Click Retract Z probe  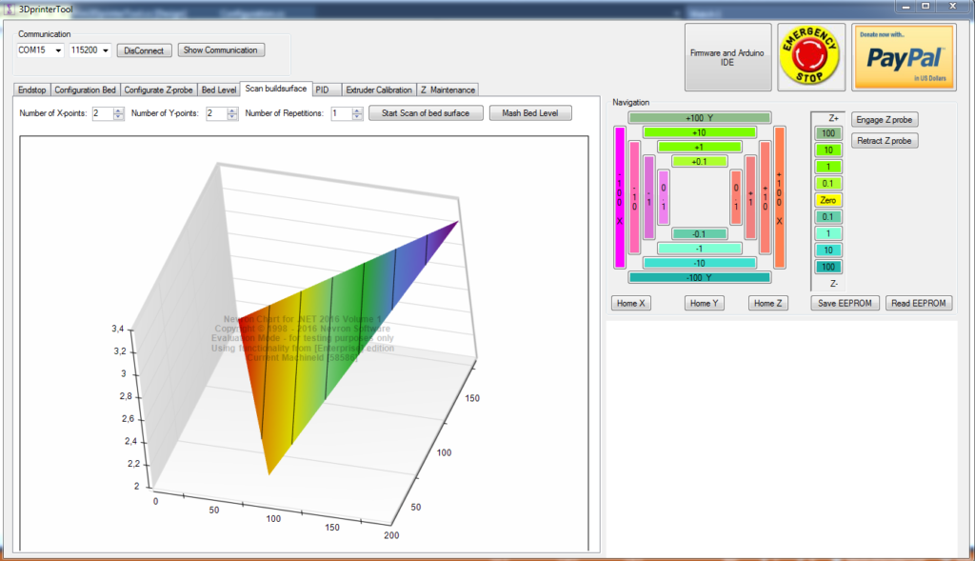tap(885, 141)
